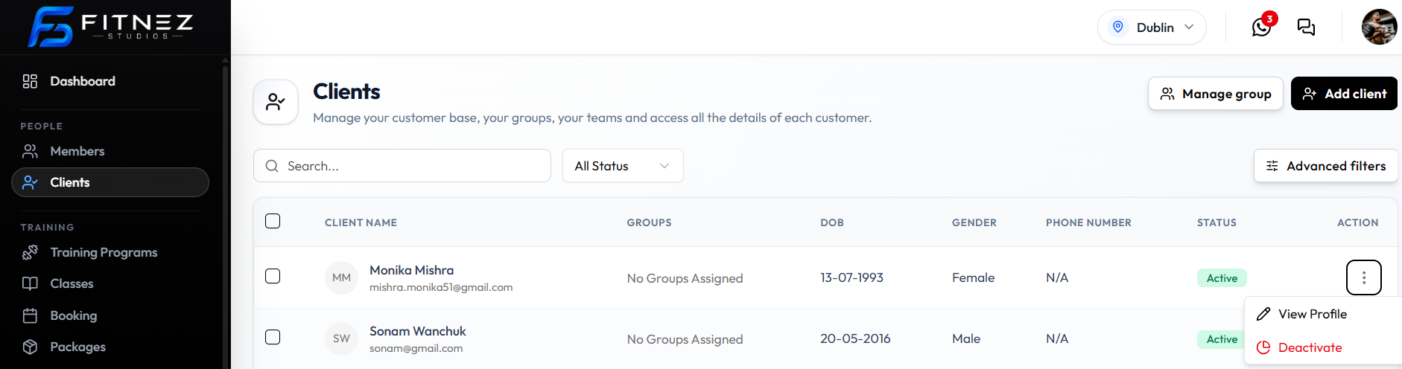1402x369 pixels.
Task: Click the user profile avatar
Action: coord(1379,28)
